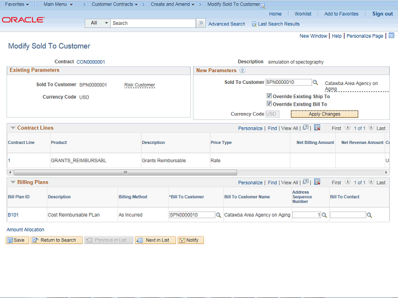The height and width of the screenshot is (298, 398).
Task: Open Last Search Results link
Action: [279, 24]
